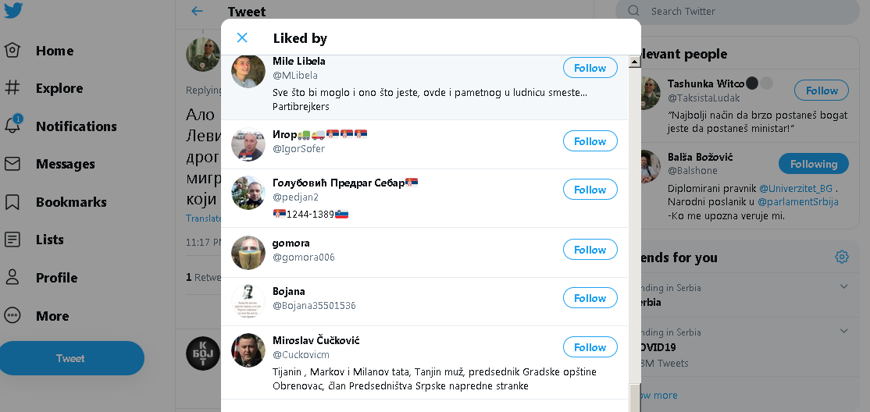Follow Mile Libela

pyautogui.click(x=590, y=68)
